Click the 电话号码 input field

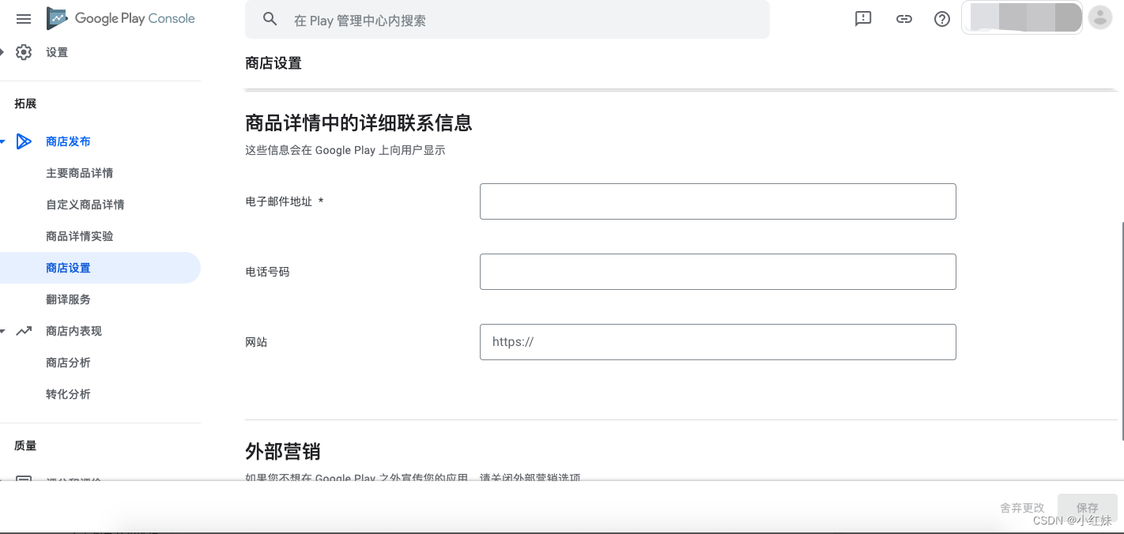[x=718, y=272]
